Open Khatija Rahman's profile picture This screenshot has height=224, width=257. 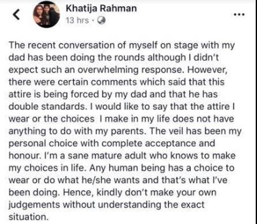47,14
